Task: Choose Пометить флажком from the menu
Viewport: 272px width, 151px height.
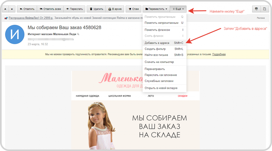Action: pos(157,30)
